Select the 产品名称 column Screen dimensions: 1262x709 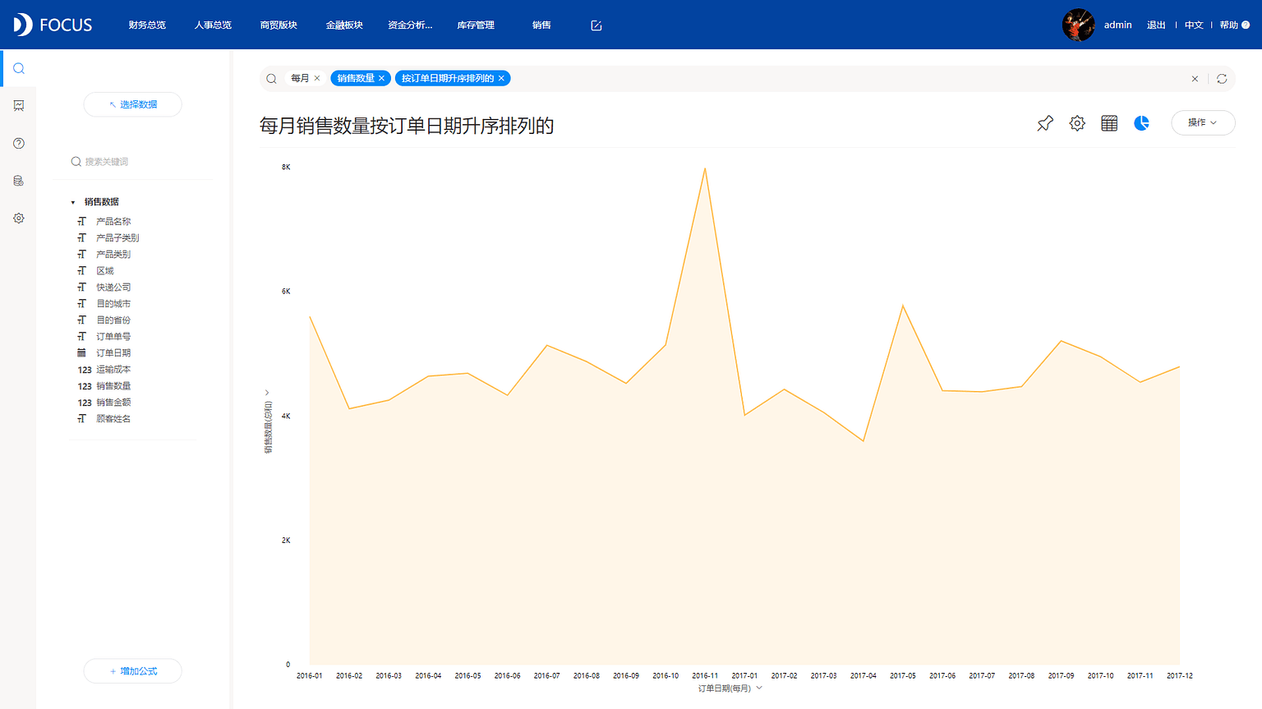pos(113,222)
